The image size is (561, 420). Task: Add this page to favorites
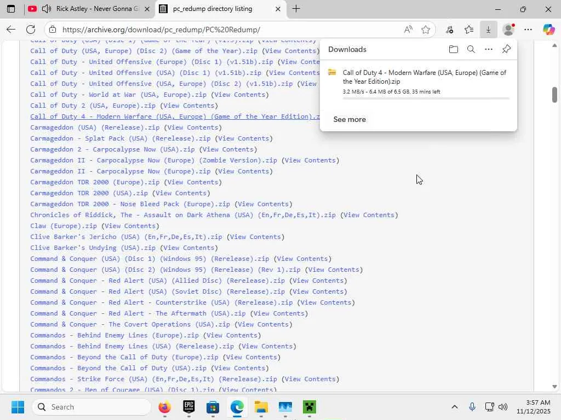425,30
